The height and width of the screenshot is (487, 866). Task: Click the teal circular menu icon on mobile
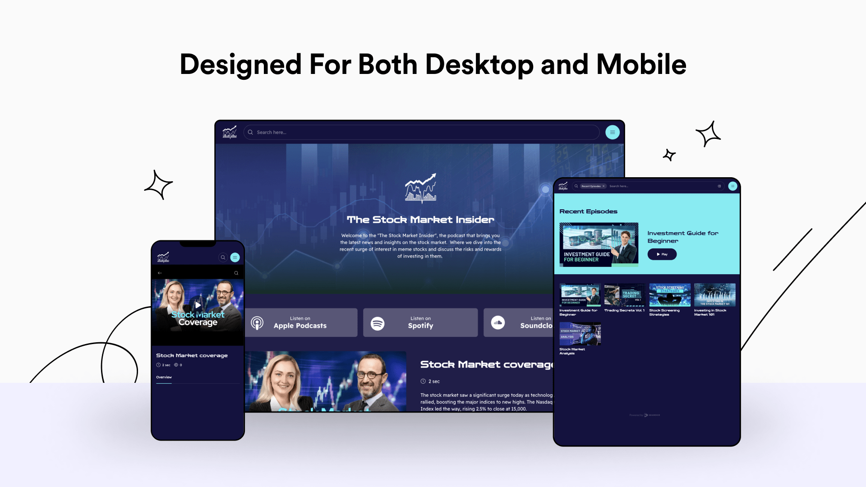pyautogui.click(x=235, y=257)
